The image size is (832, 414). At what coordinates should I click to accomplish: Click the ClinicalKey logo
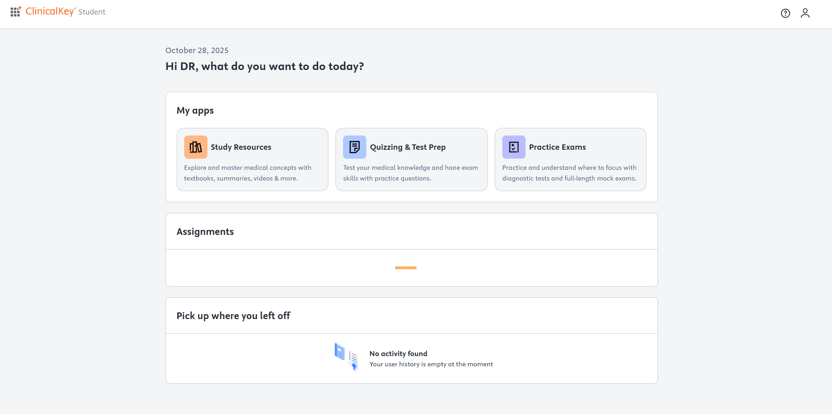(x=50, y=12)
